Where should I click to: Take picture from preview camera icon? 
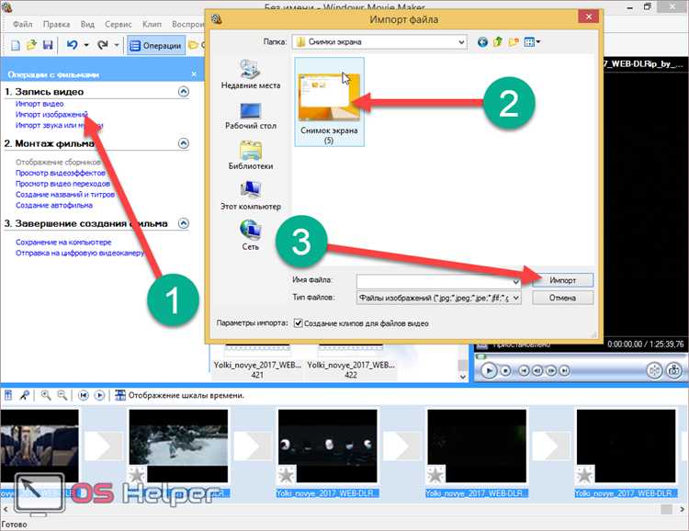(x=673, y=370)
